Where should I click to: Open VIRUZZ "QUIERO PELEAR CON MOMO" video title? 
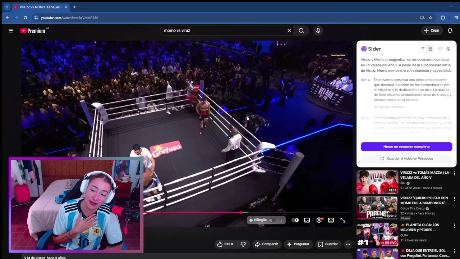pos(425,200)
